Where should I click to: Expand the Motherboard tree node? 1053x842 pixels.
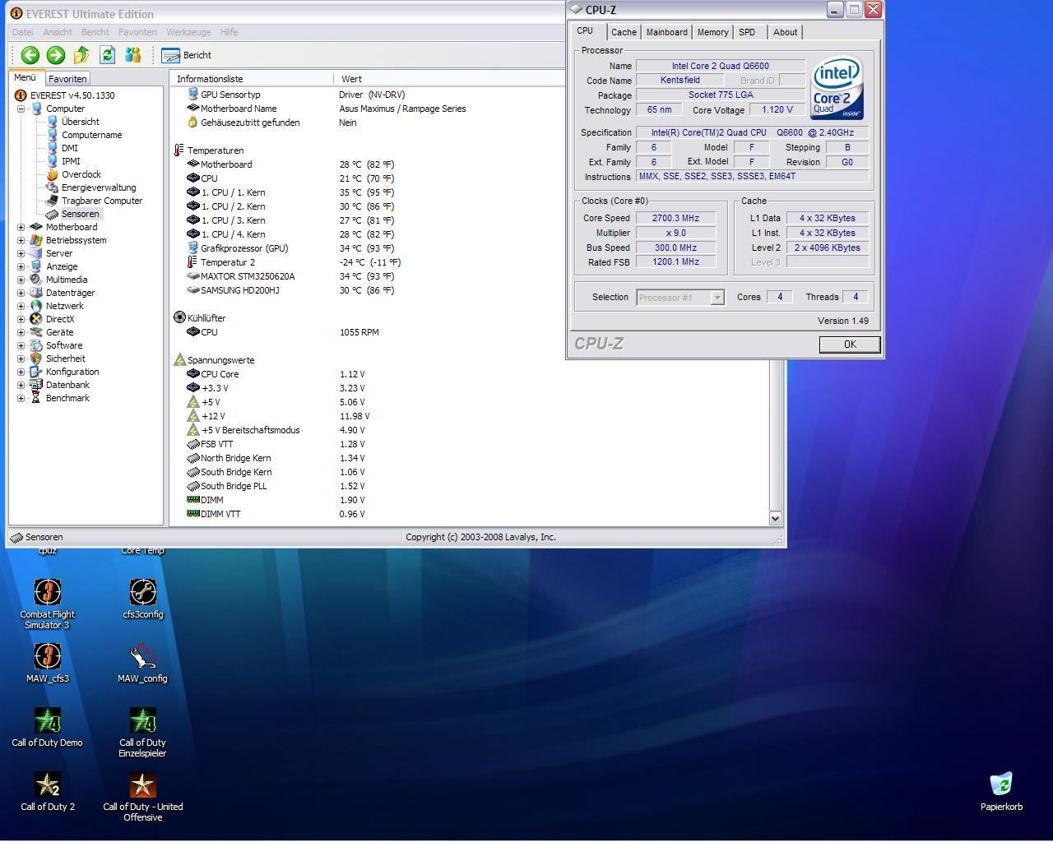pos(21,227)
